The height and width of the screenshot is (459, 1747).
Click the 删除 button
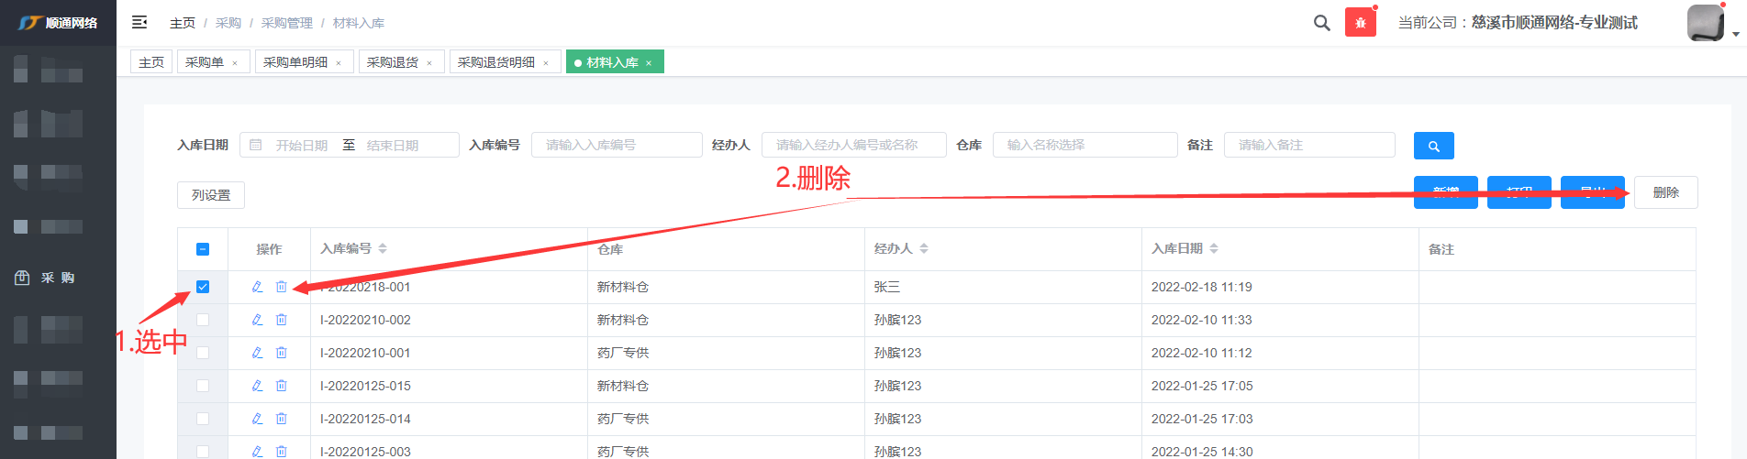pos(1665,192)
